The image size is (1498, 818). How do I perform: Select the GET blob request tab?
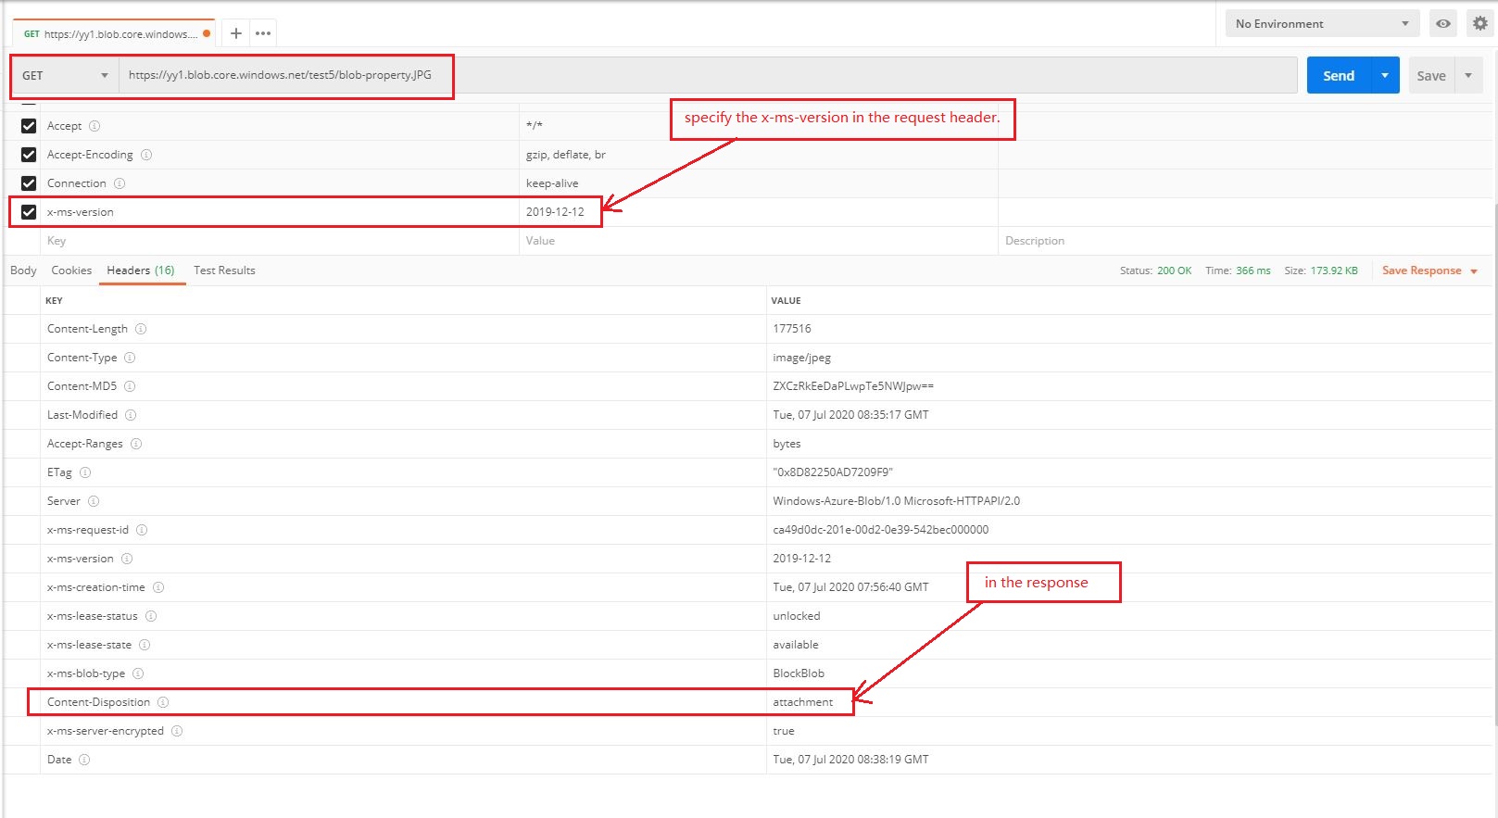point(113,33)
